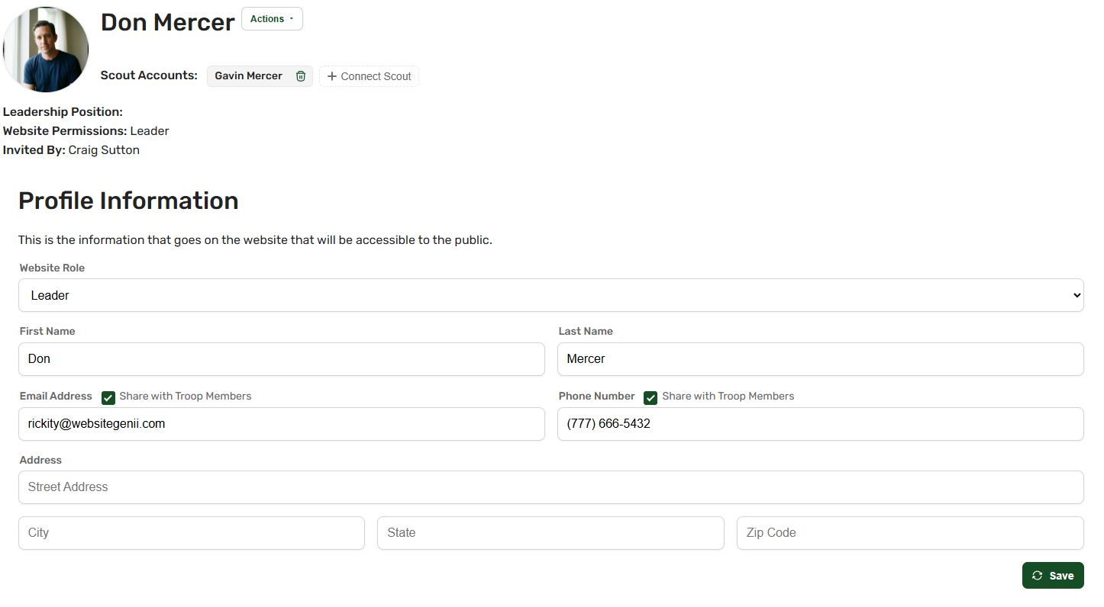The width and height of the screenshot is (1104, 607).
Task: Click the Don Mercer name heading
Action: (x=168, y=22)
